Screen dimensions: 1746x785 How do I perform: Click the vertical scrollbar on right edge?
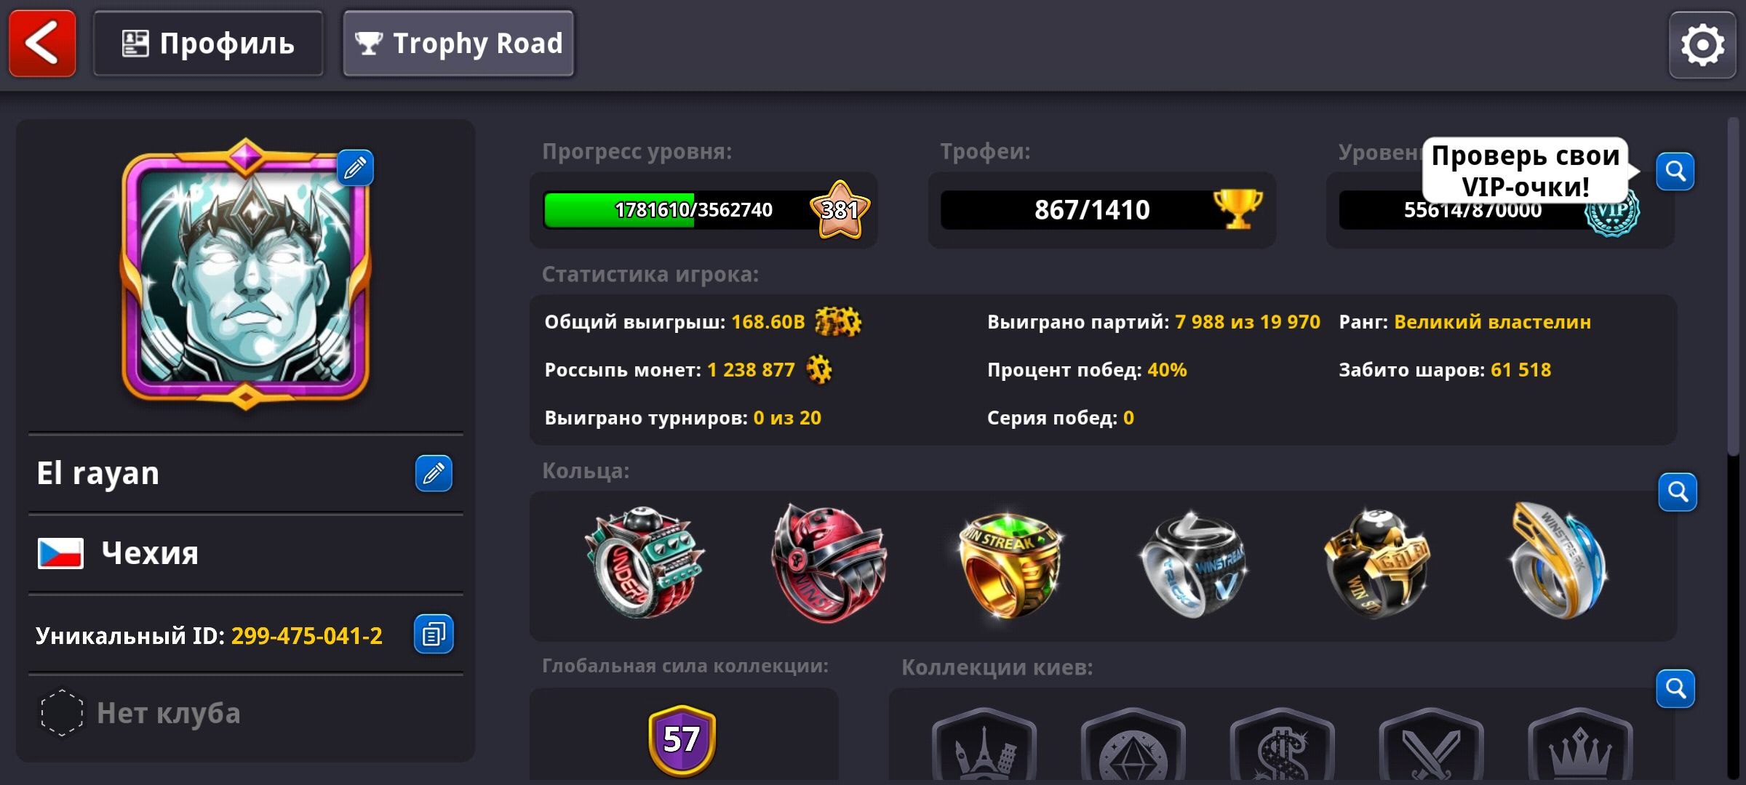(1734, 286)
